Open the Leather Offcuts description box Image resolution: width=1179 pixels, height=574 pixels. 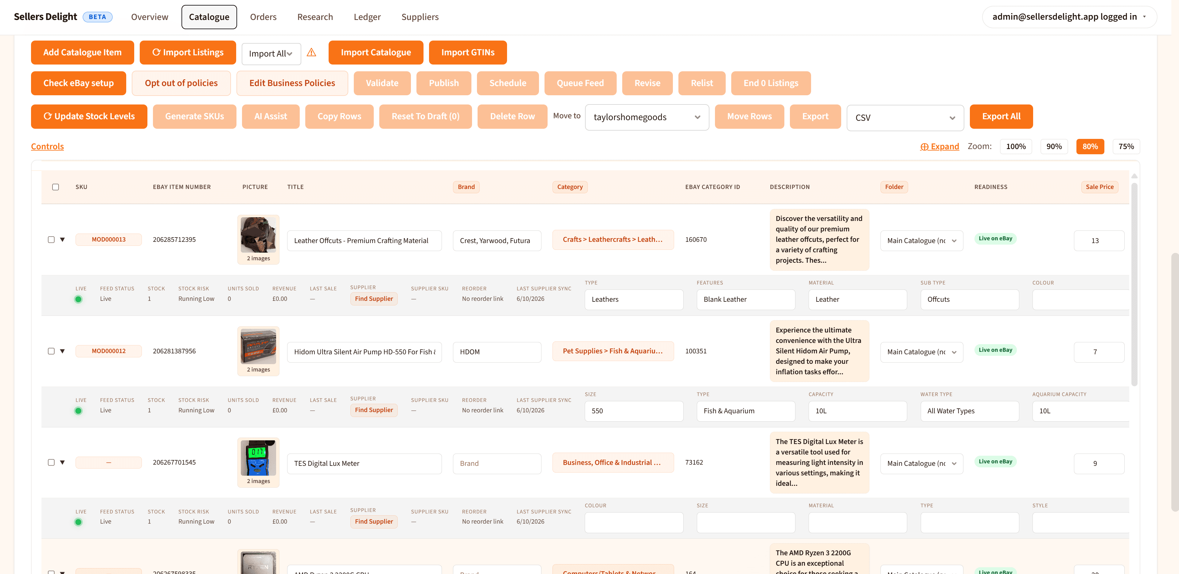point(819,240)
